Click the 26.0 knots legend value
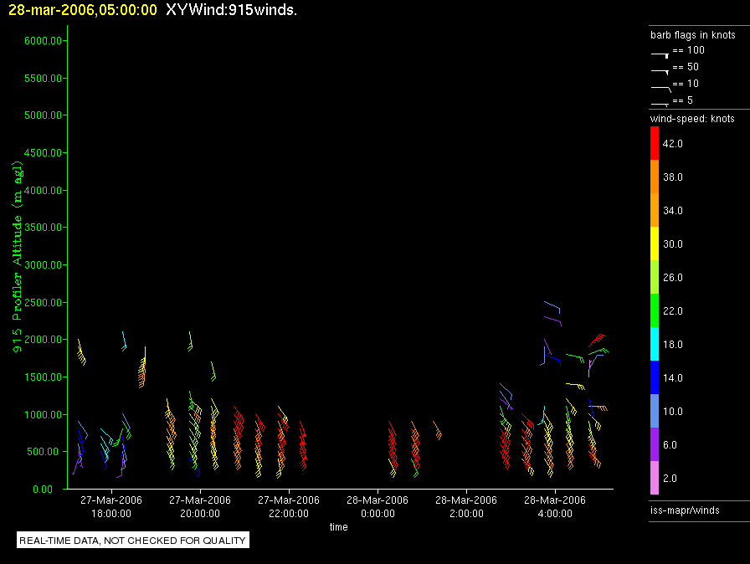This screenshot has width=750, height=564. pyautogui.click(x=672, y=277)
